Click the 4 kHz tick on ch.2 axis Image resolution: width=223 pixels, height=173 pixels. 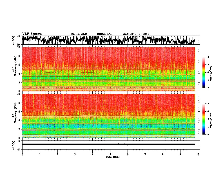[x=19, y=120]
